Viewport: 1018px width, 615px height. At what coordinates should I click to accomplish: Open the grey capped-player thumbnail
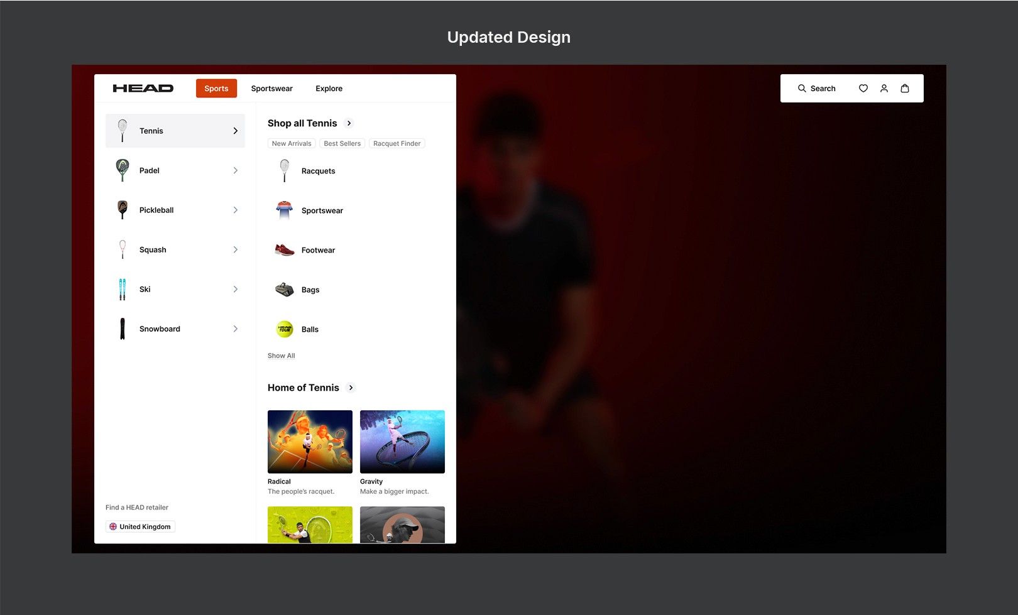402,525
